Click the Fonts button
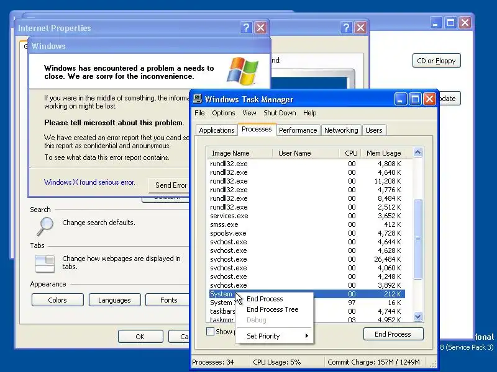 pyautogui.click(x=167, y=300)
